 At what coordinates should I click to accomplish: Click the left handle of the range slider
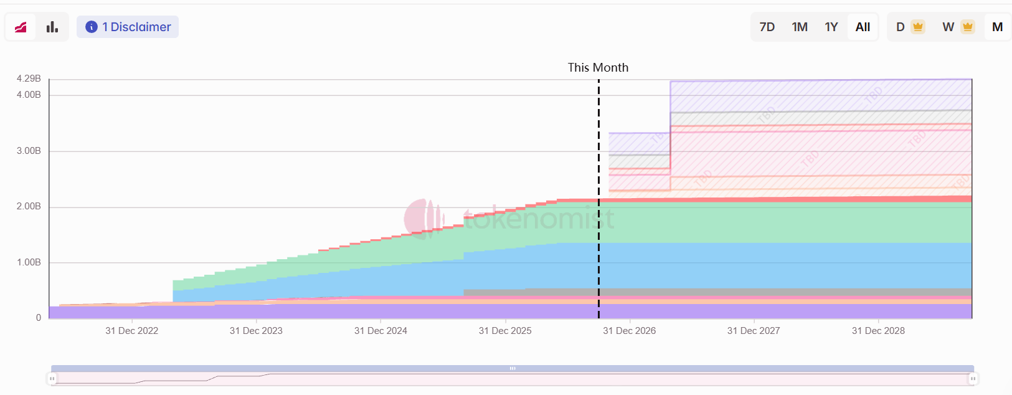tap(52, 378)
